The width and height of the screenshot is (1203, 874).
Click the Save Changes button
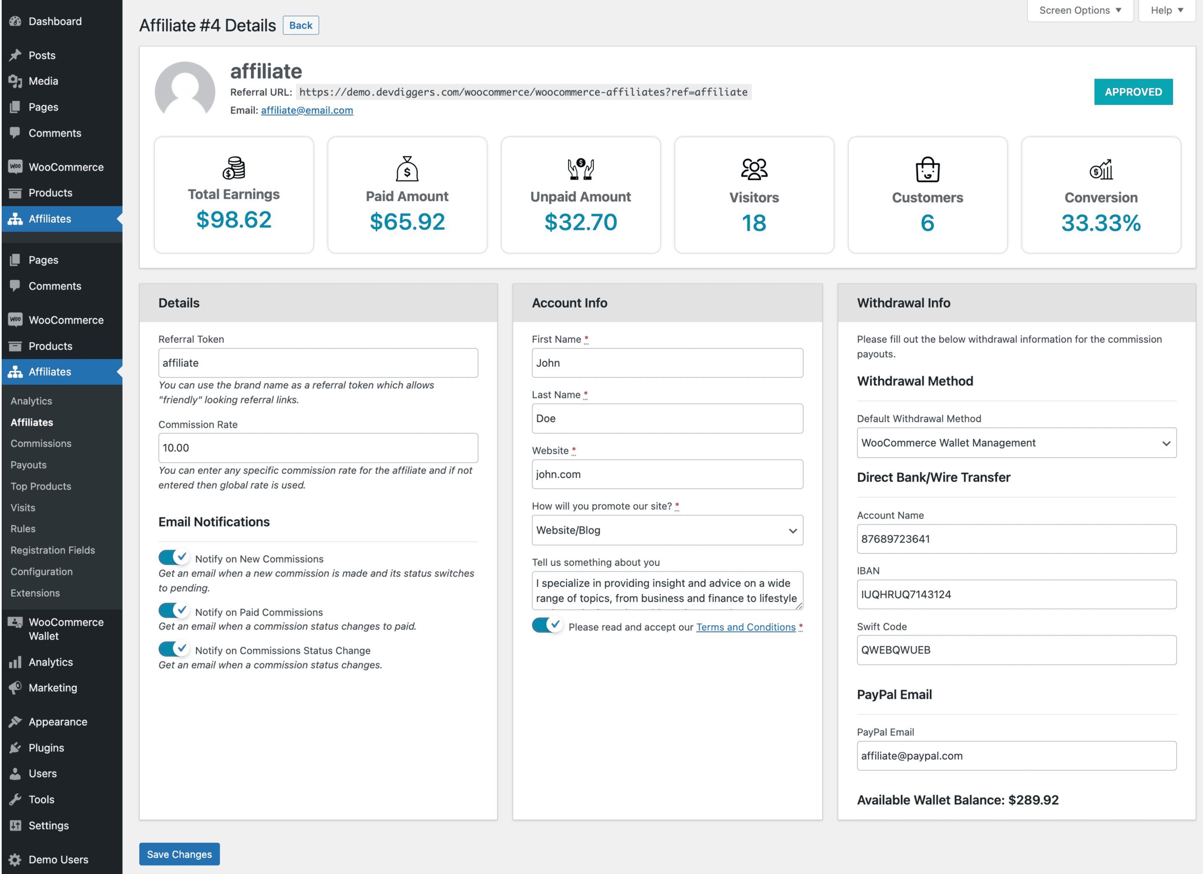tap(179, 854)
